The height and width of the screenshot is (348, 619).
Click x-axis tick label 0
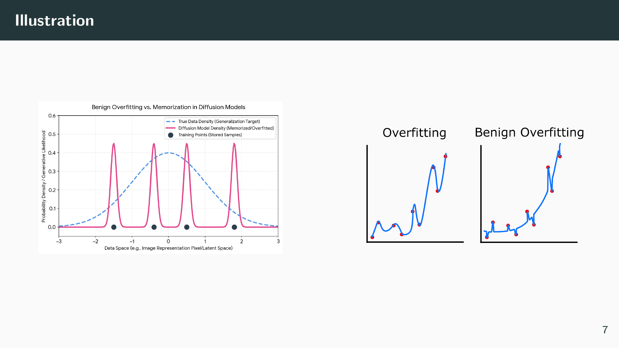coord(168,241)
